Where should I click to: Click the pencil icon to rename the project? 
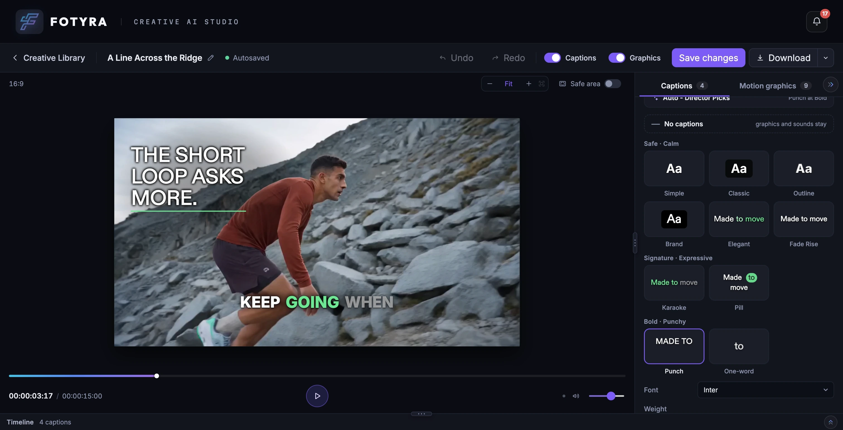point(211,58)
